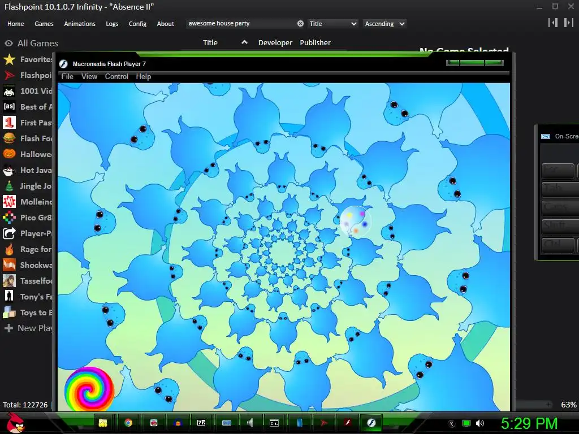Open the Shockwave playlist icon
Viewport: 579px width, 434px height.
click(x=9, y=265)
